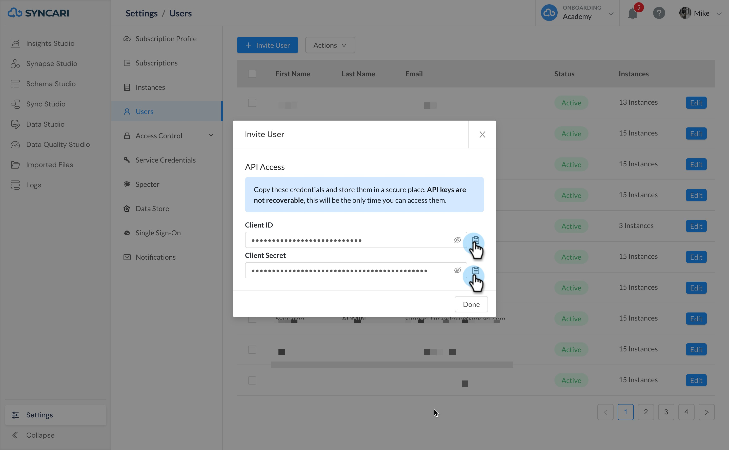This screenshot has width=729, height=450.
Task: Select page 1 of users
Action: [x=625, y=412]
